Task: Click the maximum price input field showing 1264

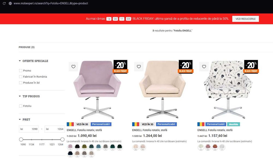Action: [55, 129]
